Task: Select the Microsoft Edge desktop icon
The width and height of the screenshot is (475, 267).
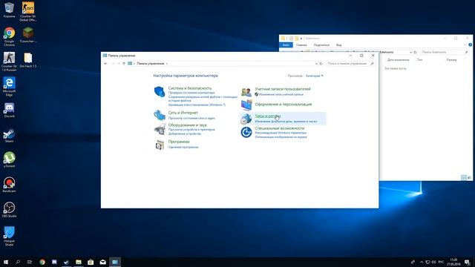Action: 9,87
